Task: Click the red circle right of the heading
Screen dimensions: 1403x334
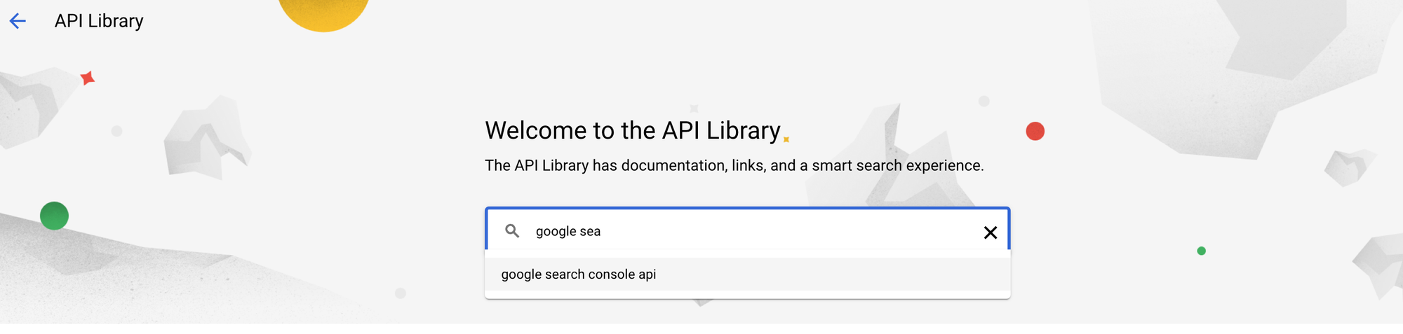Action: tap(1035, 131)
